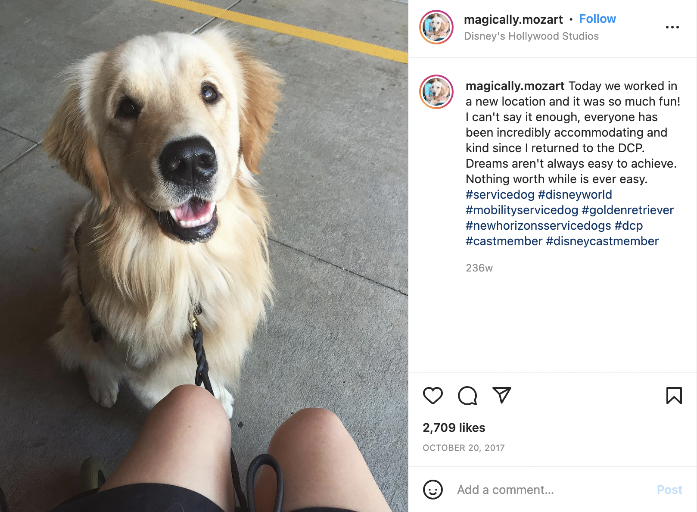Open the #servicedog hashtag

500,195
